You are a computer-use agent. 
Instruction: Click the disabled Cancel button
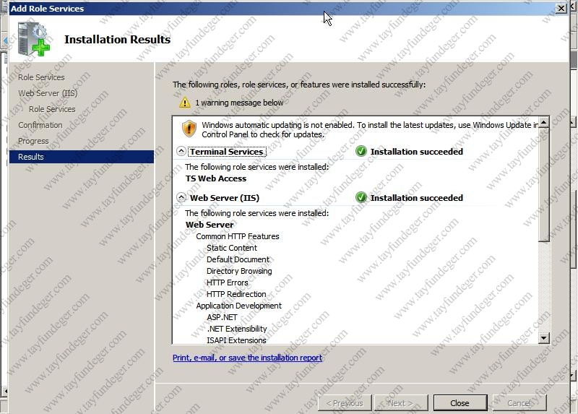[x=519, y=403]
